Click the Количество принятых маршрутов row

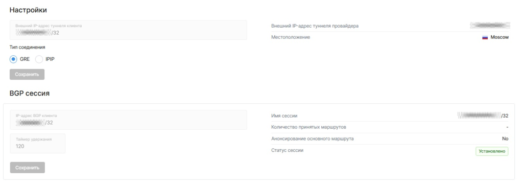tap(390, 127)
